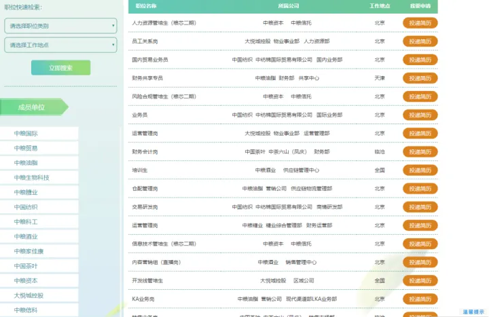Viewport: 489px width, 317px height.
Task: Select 中粮科工 member unit
Action: [x=39, y=222]
